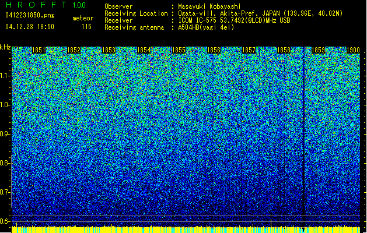Click observer name Masayuki Kobayashi
367x233 pixels.
coord(209,6)
